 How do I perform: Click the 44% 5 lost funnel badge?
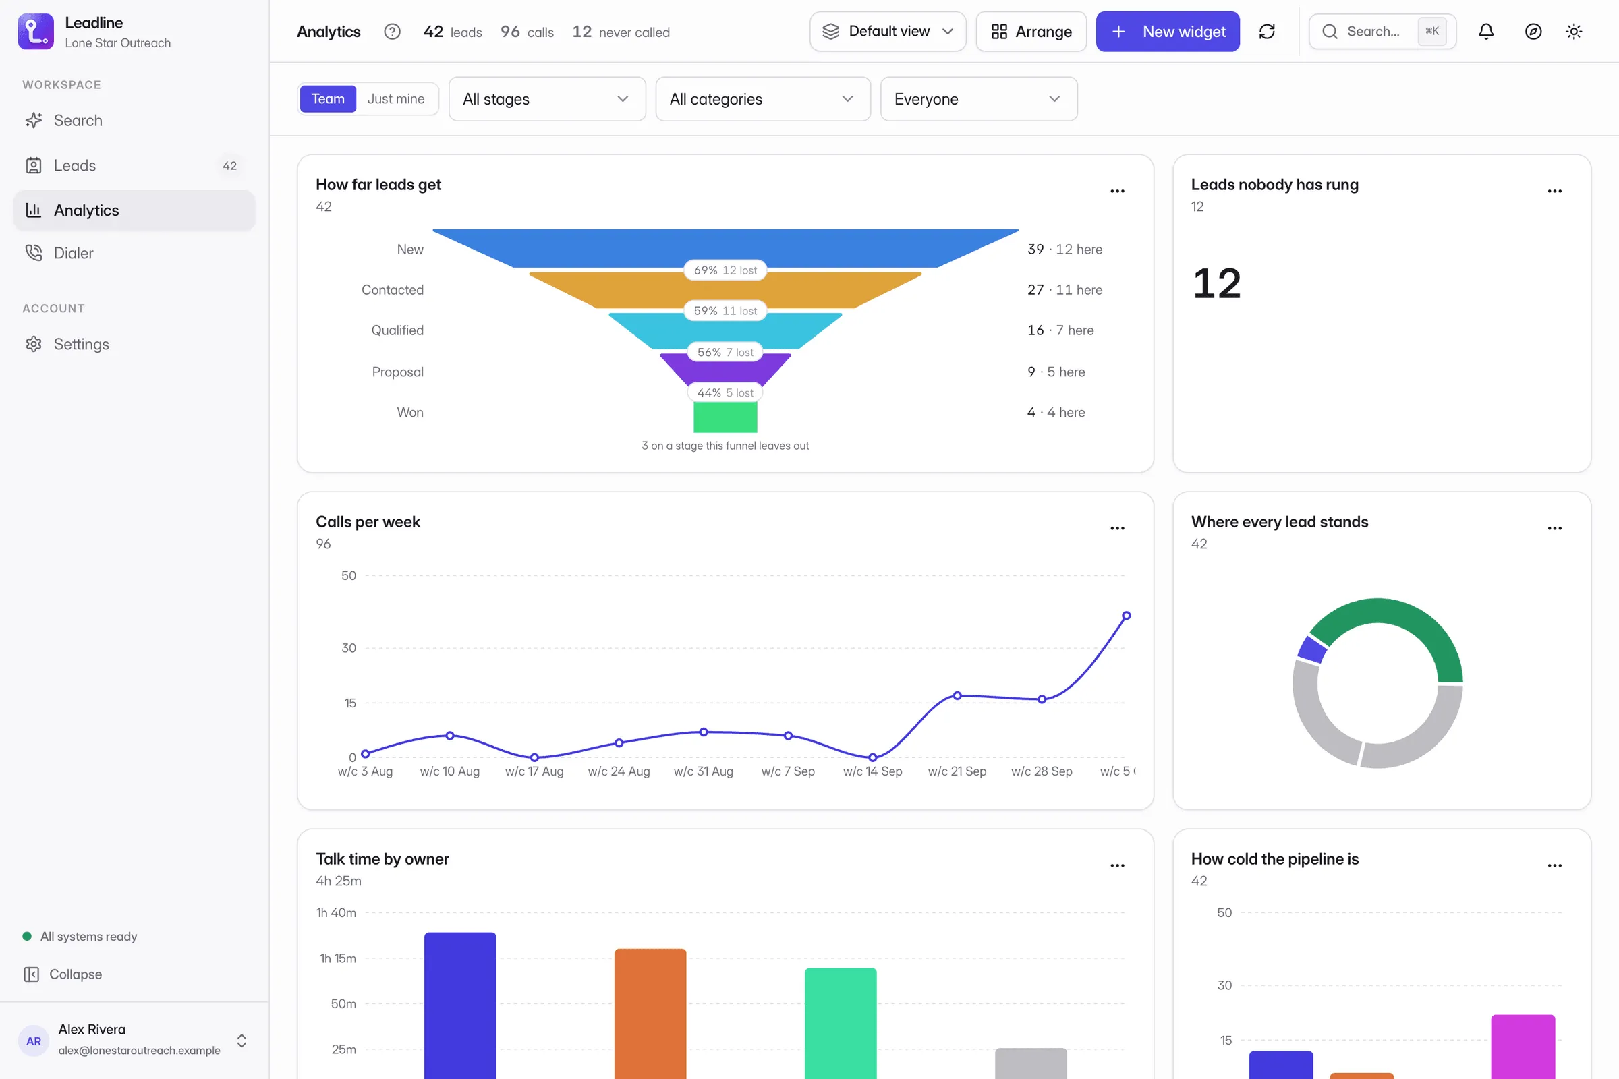(x=725, y=393)
